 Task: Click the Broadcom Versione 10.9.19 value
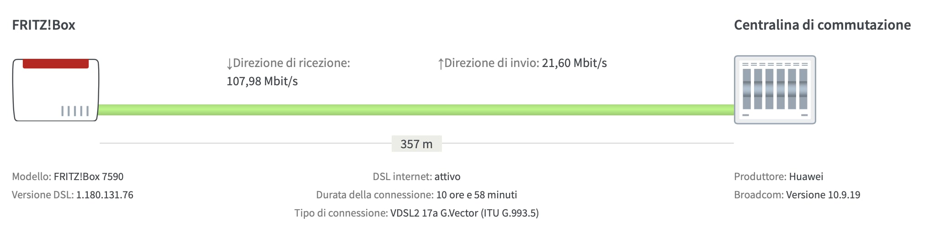click(823, 195)
